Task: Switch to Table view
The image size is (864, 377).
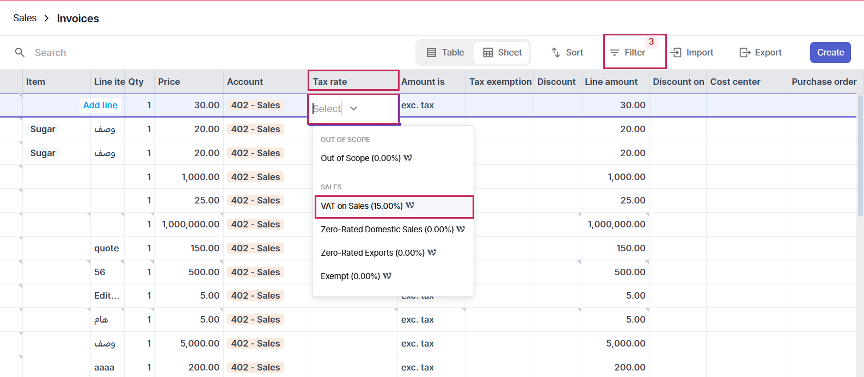Action: pos(445,52)
